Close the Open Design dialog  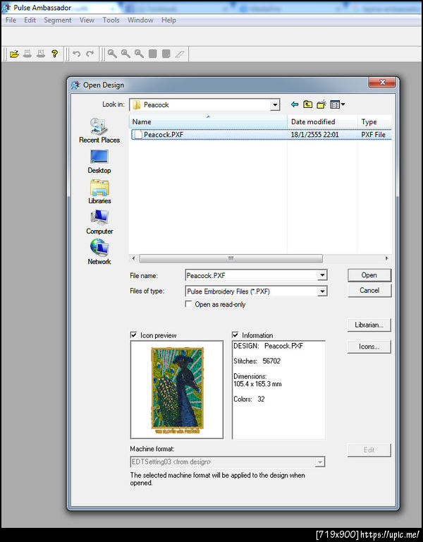click(x=383, y=83)
